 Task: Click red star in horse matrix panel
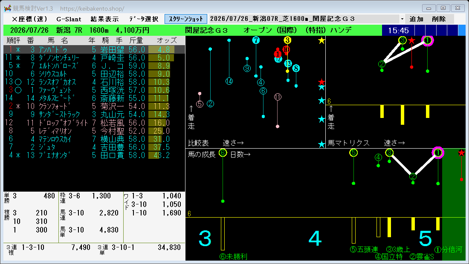(411, 40)
